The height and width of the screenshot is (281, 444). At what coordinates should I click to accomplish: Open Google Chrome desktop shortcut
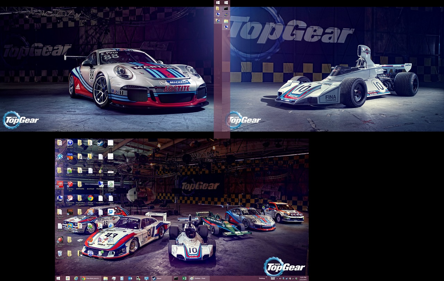click(91, 200)
